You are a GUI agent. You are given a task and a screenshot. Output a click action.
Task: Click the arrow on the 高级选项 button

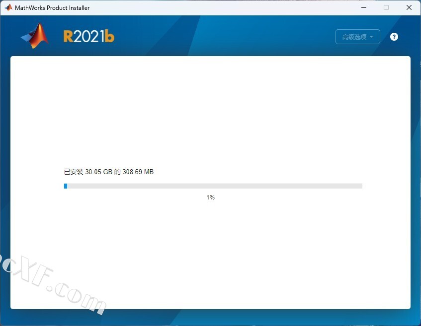371,37
